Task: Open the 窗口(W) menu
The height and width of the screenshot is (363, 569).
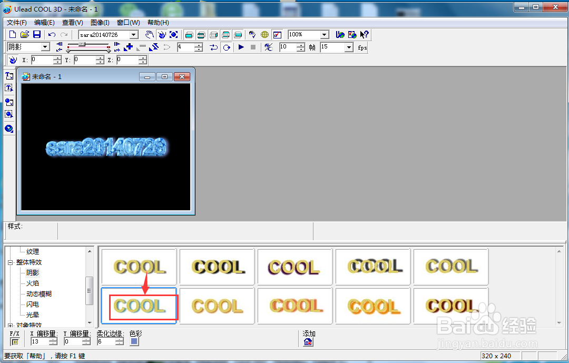Action: click(x=129, y=23)
